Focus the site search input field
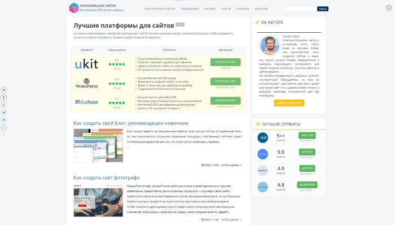 tap(301, 9)
